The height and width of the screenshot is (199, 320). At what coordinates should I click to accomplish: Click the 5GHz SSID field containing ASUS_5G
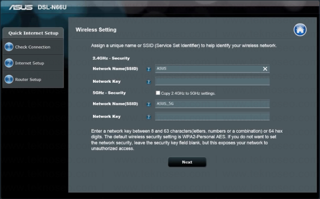212,104
